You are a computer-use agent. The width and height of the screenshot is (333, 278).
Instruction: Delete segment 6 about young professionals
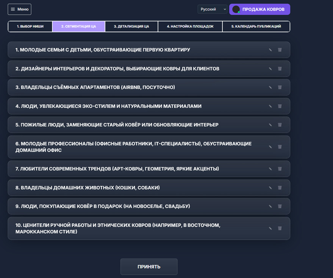click(280, 147)
